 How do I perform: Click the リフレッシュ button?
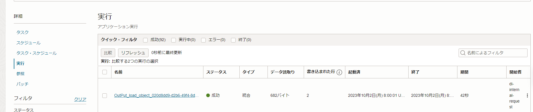[x=133, y=53]
